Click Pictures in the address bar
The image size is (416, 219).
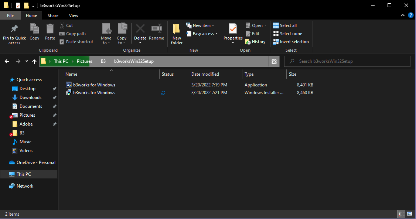85,61
